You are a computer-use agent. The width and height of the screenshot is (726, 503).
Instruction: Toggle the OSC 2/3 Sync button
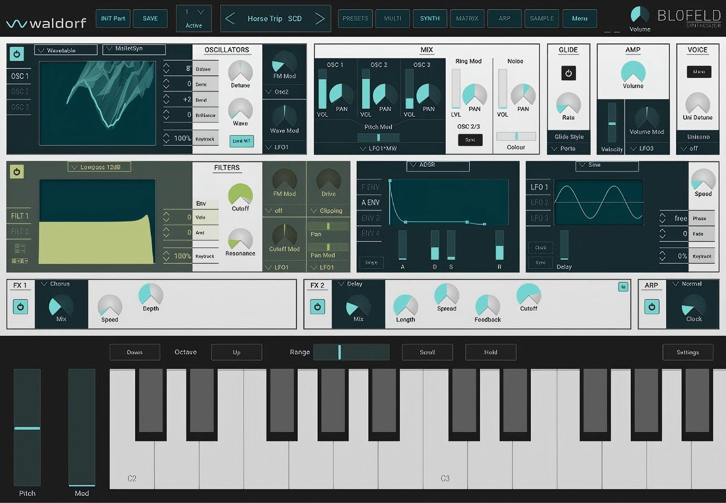click(470, 140)
